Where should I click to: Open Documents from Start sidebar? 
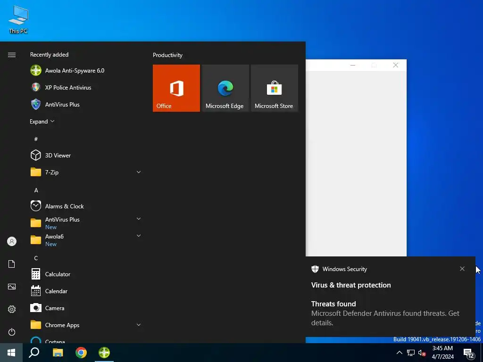pyautogui.click(x=12, y=264)
